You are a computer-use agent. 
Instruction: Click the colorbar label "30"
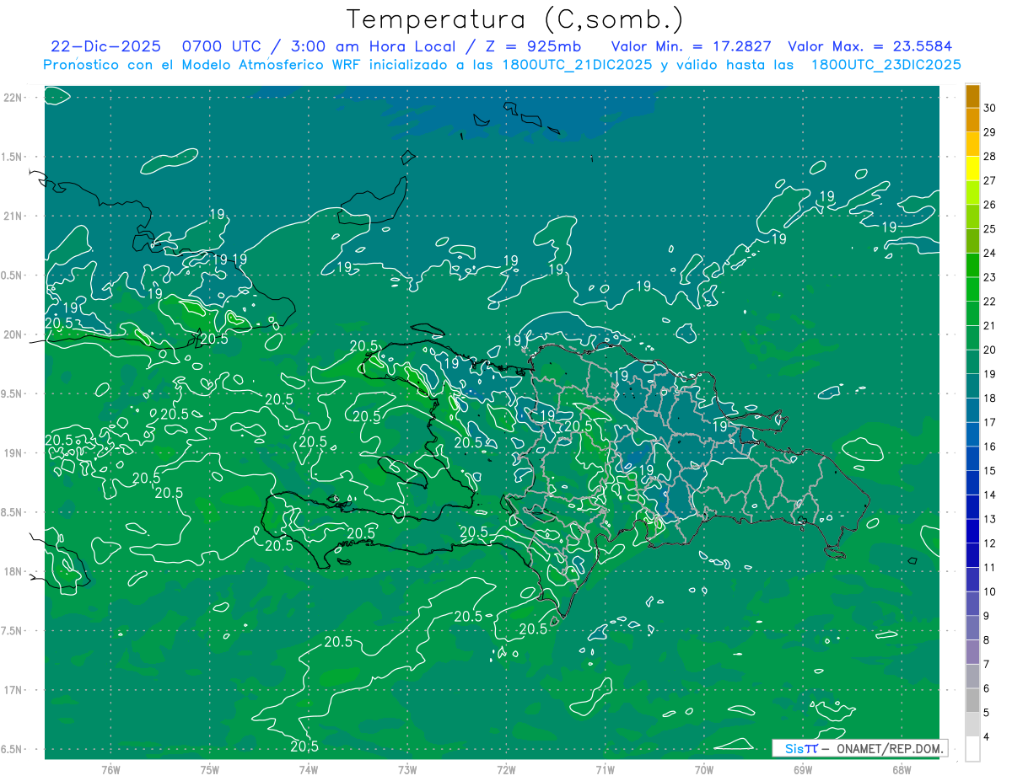990,108
